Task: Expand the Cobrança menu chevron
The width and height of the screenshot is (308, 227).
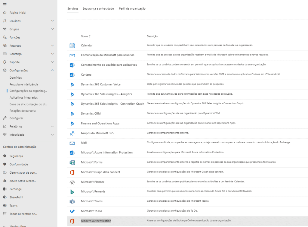Action: (52, 54)
